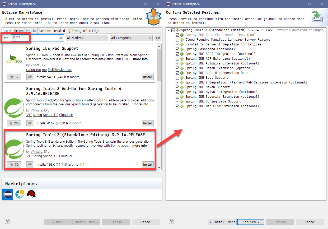Select the Eclipse Marketplace catalog icon
This screenshot has width=328, height=229.
(8, 194)
